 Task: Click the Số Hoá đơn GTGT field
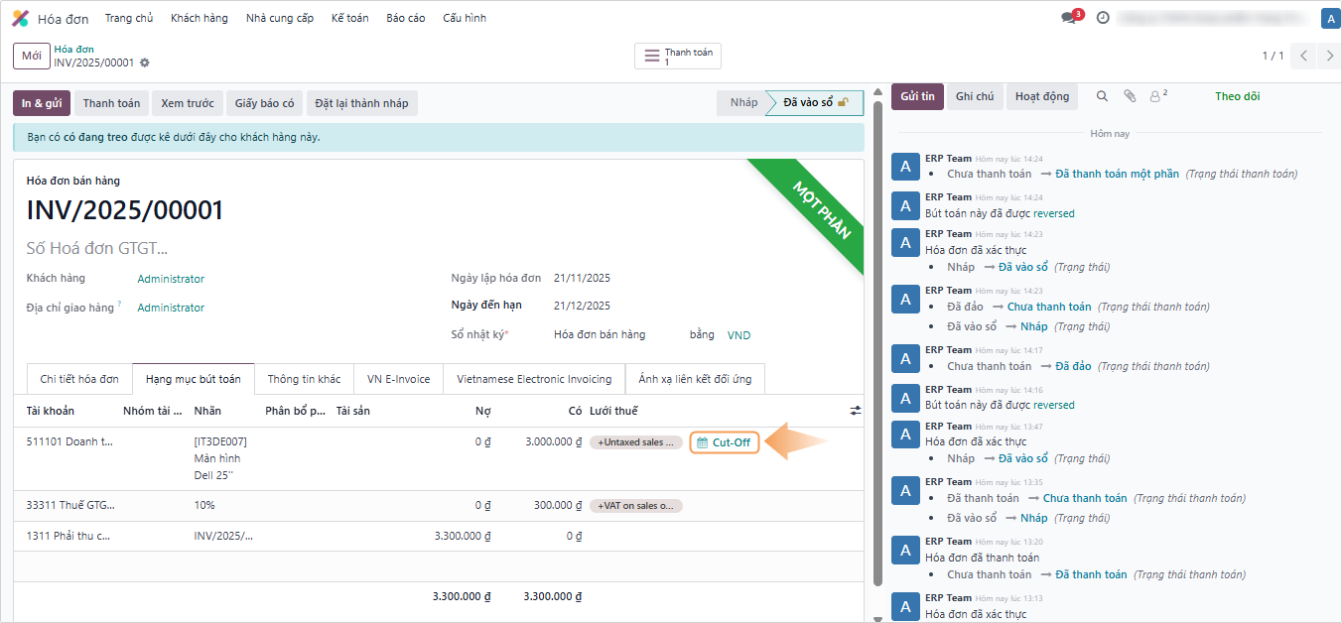97,249
